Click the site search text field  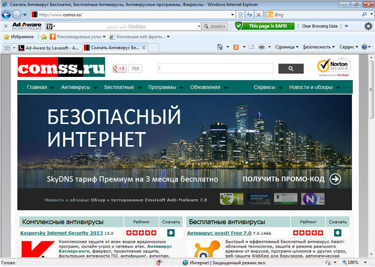[215, 68]
